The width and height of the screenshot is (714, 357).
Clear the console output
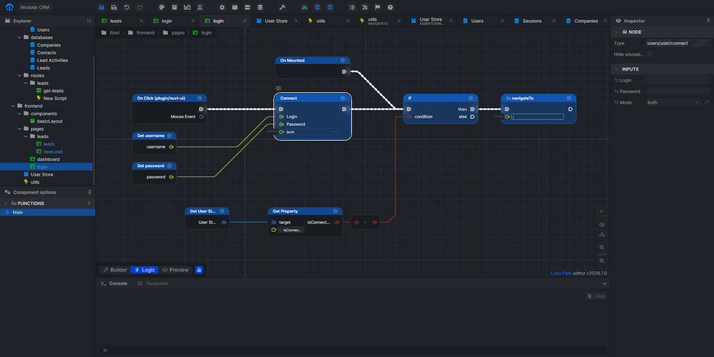[x=596, y=296]
